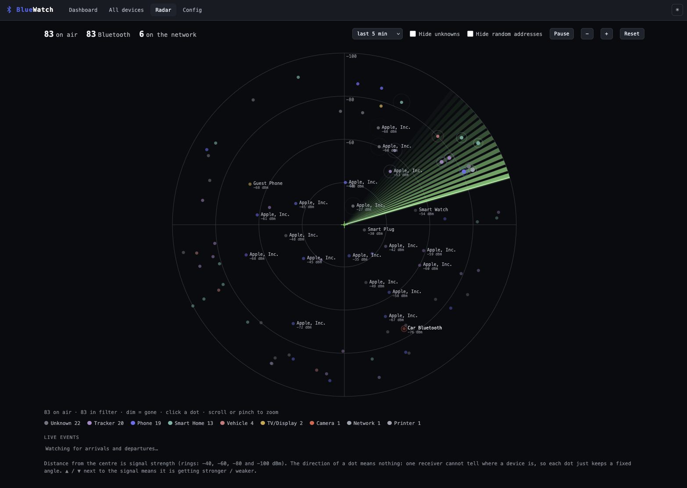Click the Camera 1 legend entry
The height and width of the screenshot is (488, 687).
(x=325, y=423)
